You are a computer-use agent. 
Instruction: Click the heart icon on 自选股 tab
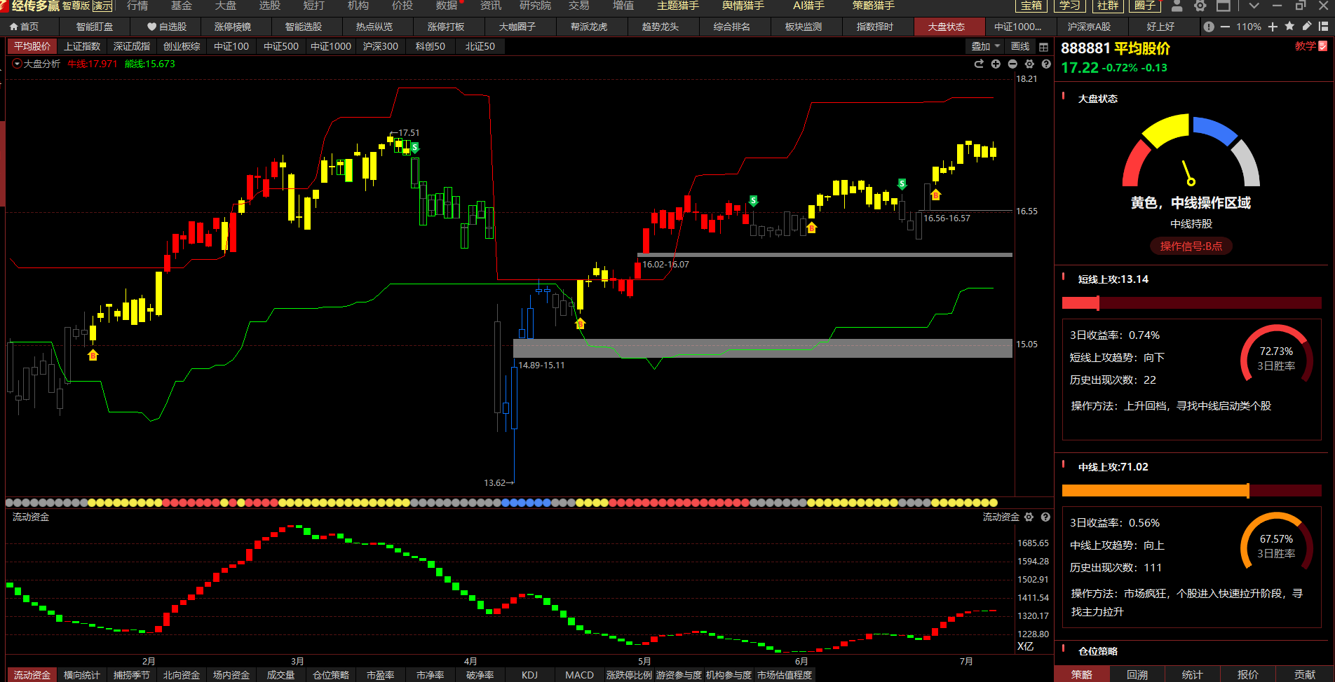pyautogui.click(x=151, y=27)
